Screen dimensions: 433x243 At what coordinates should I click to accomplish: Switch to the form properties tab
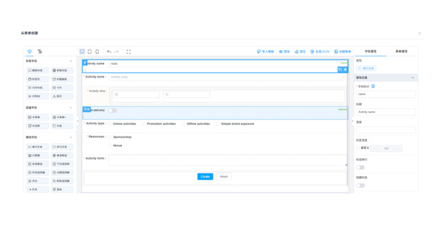(x=401, y=51)
